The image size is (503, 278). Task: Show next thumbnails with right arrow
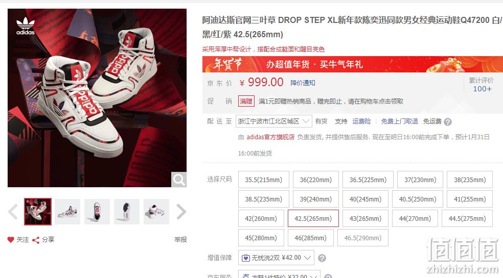pos(181,212)
